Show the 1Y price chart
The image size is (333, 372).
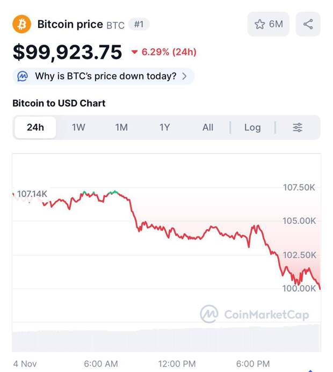pos(164,127)
